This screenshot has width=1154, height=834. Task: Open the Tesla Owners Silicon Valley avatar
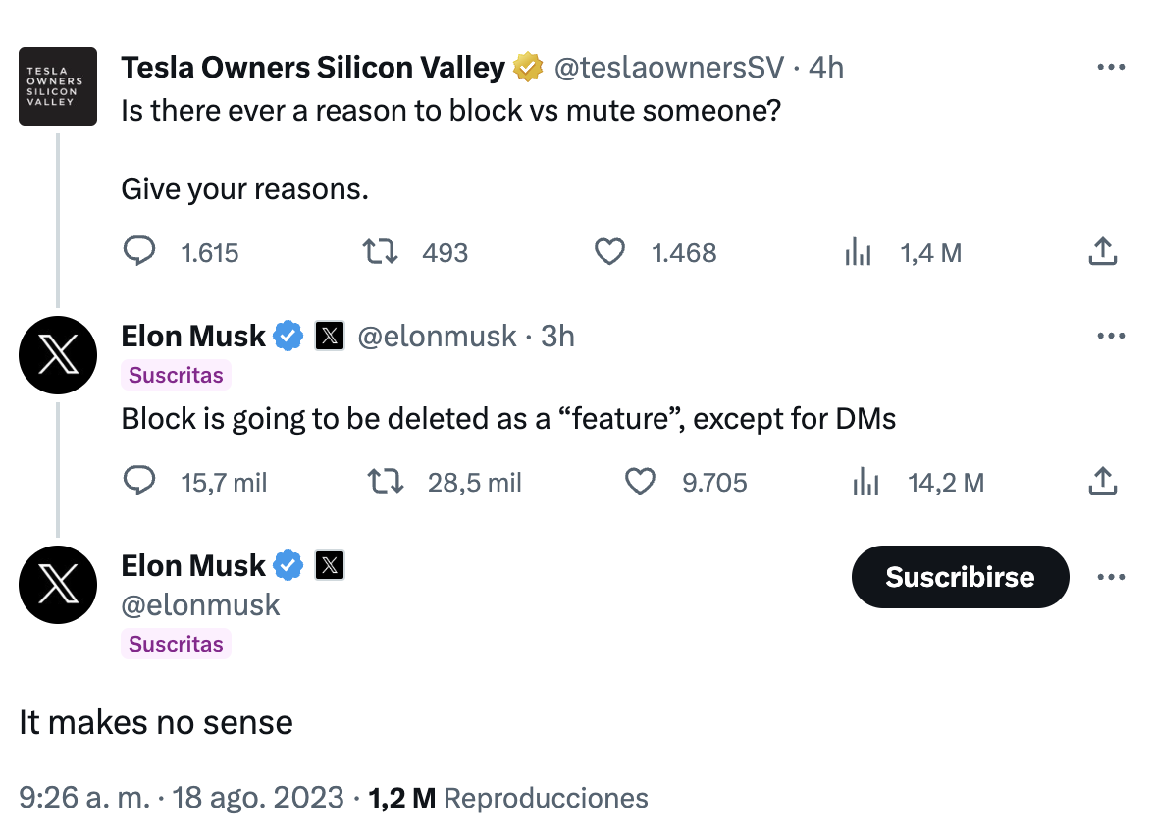[x=58, y=86]
